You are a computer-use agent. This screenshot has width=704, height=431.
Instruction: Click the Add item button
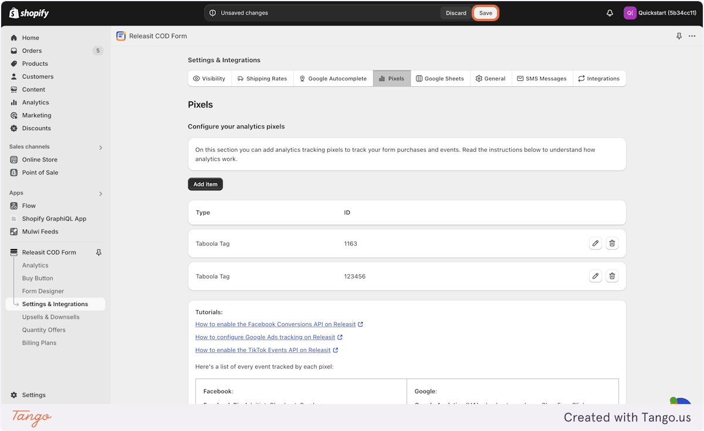(x=205, y=184)
